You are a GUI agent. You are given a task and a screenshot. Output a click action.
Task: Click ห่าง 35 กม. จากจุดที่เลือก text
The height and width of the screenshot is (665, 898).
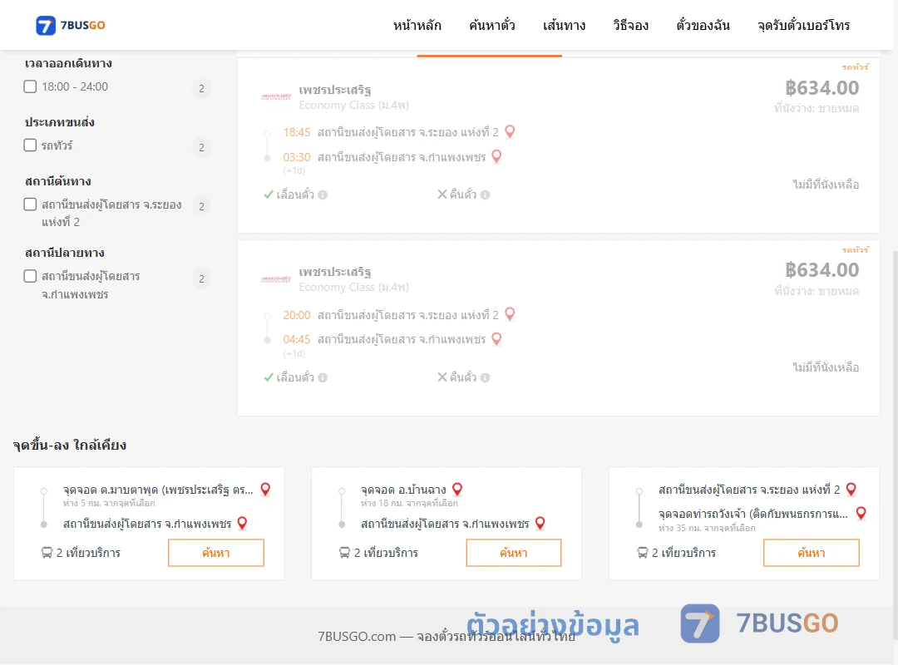click(x=707, y=528)
